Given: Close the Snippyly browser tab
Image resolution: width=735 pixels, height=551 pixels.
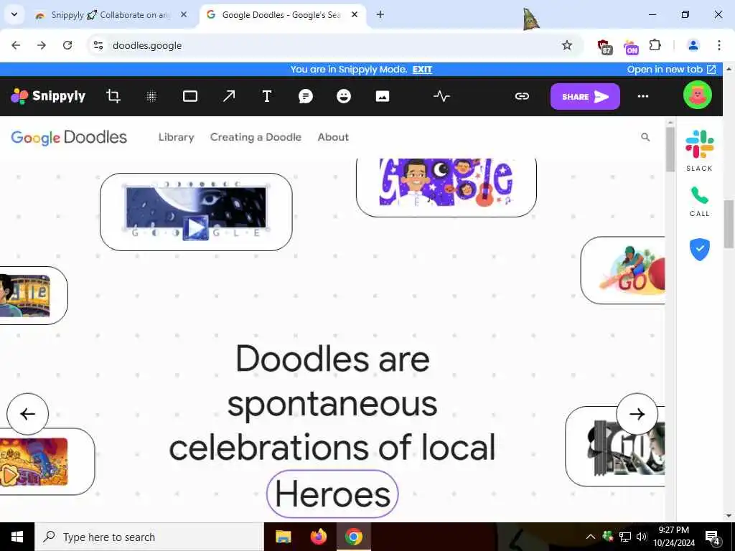Looking at the screenshot, I should pyautogui.click(x=184, y=15).
